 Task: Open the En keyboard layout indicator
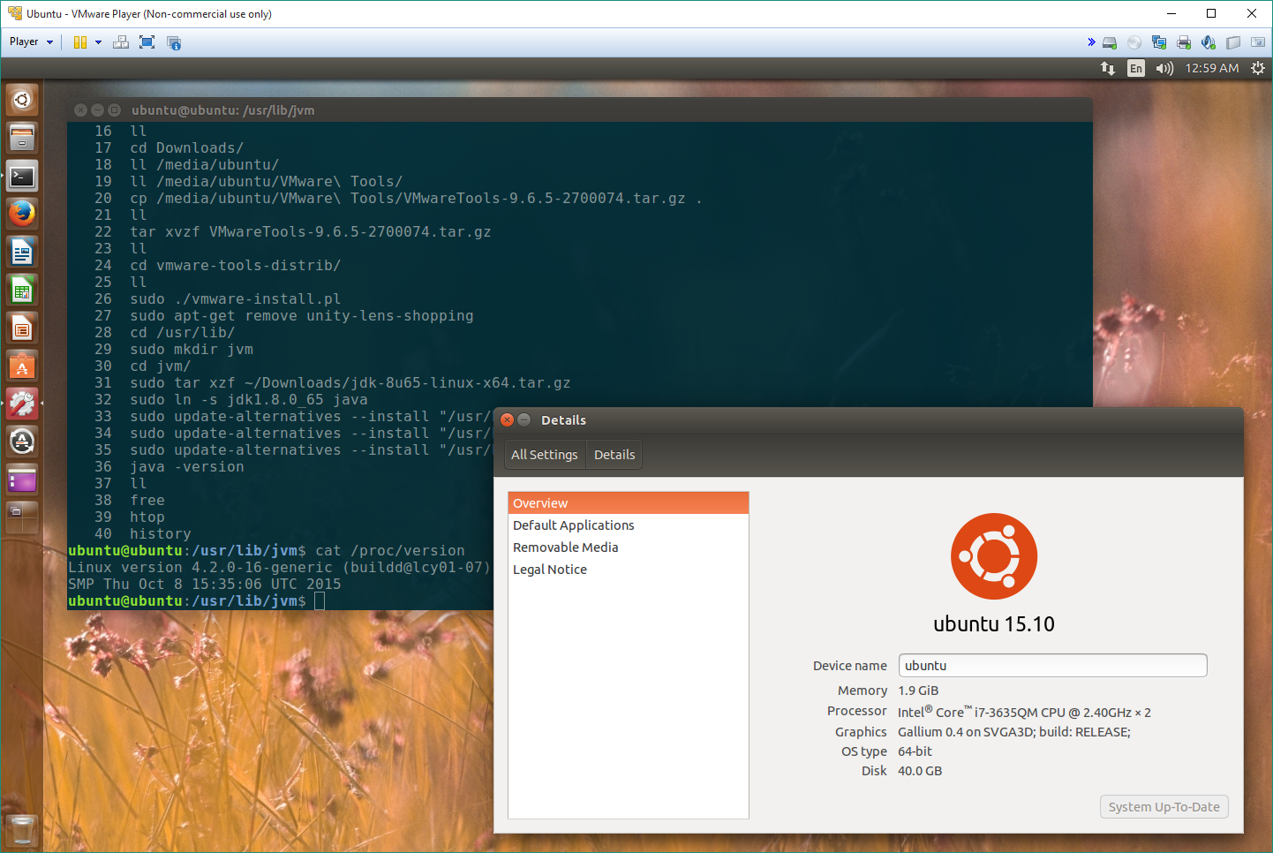tap(1136, 68)
